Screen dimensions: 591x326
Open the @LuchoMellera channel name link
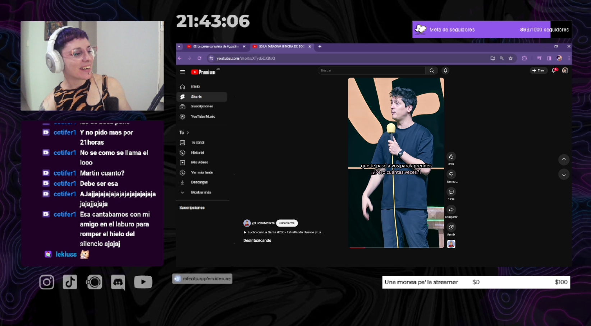(263, 223)
